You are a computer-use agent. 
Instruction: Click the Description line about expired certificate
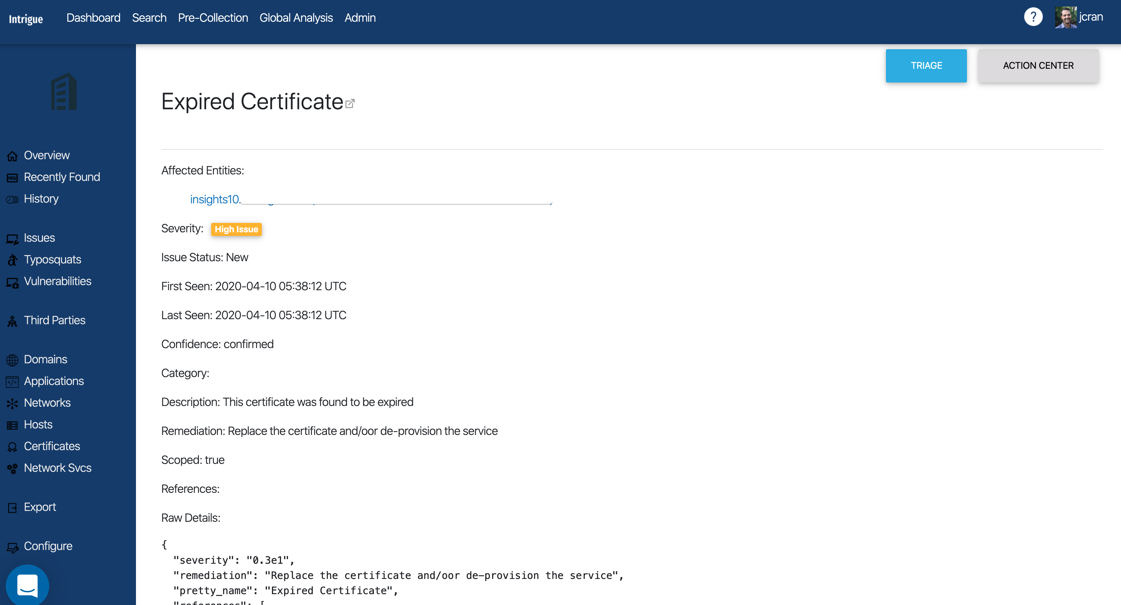click(287, 402)
